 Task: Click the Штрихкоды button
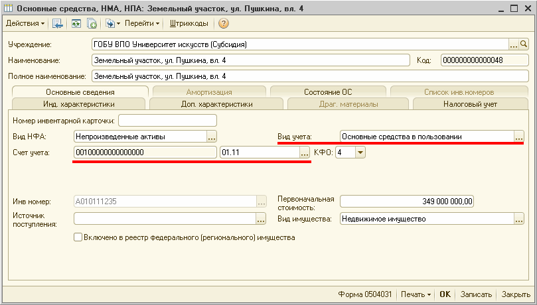[189, 23]
